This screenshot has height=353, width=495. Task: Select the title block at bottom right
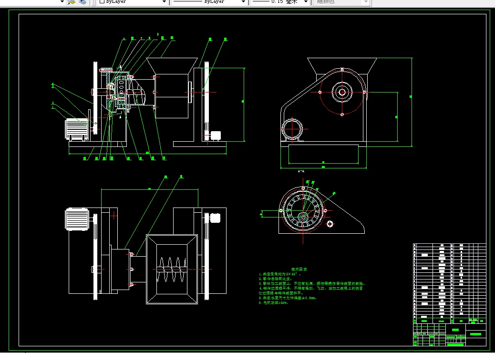click(449, 334)
